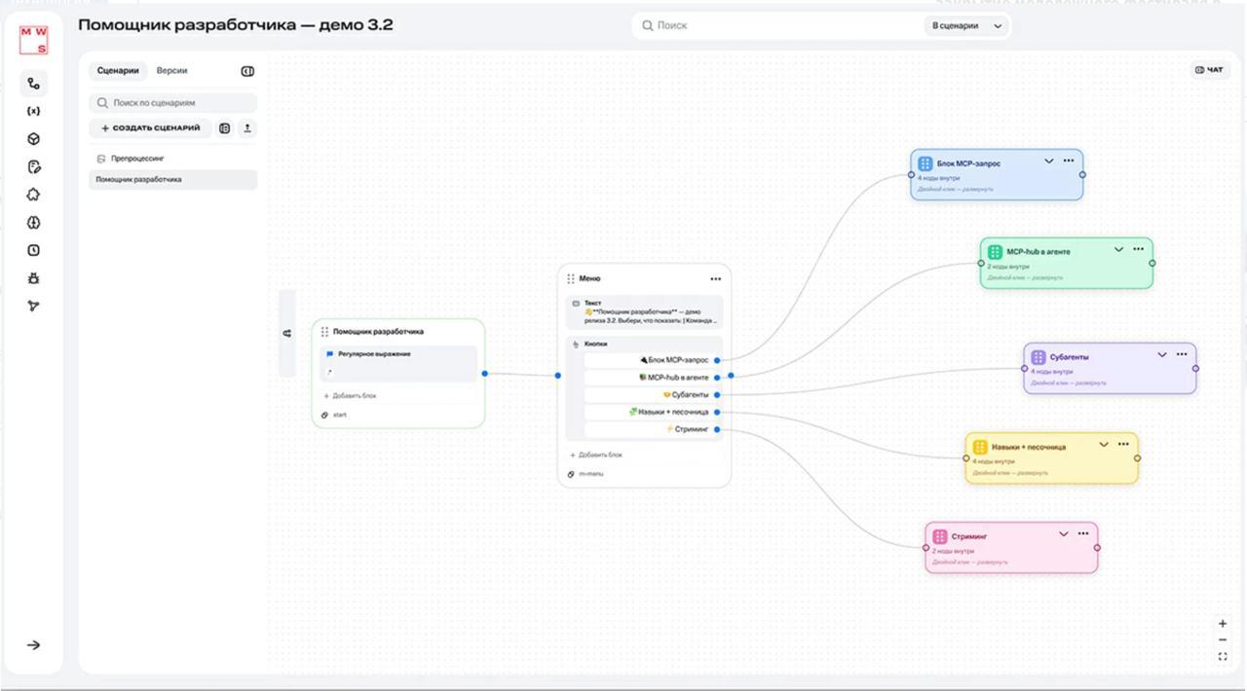The image size is (1247, 691).
Task: Click Добавить блок in the Меню node
Action: tap(596, 455)
